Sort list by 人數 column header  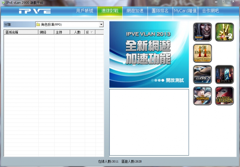77,32
